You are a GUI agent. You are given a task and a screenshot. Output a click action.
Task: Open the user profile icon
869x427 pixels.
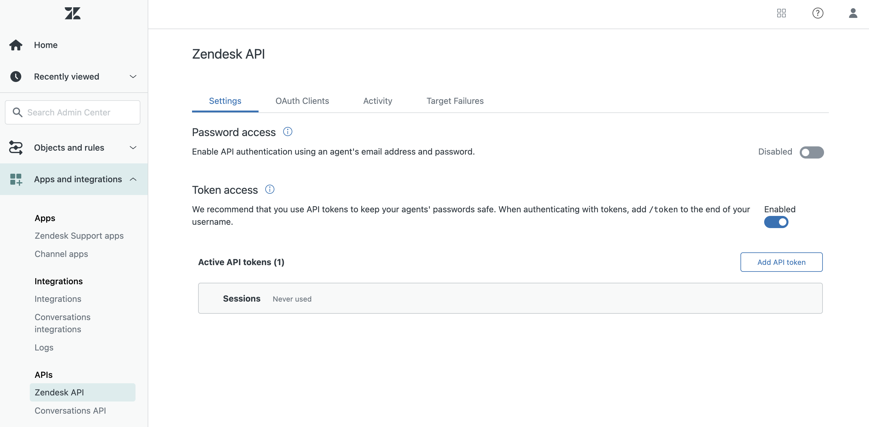(x=853, y=13)
